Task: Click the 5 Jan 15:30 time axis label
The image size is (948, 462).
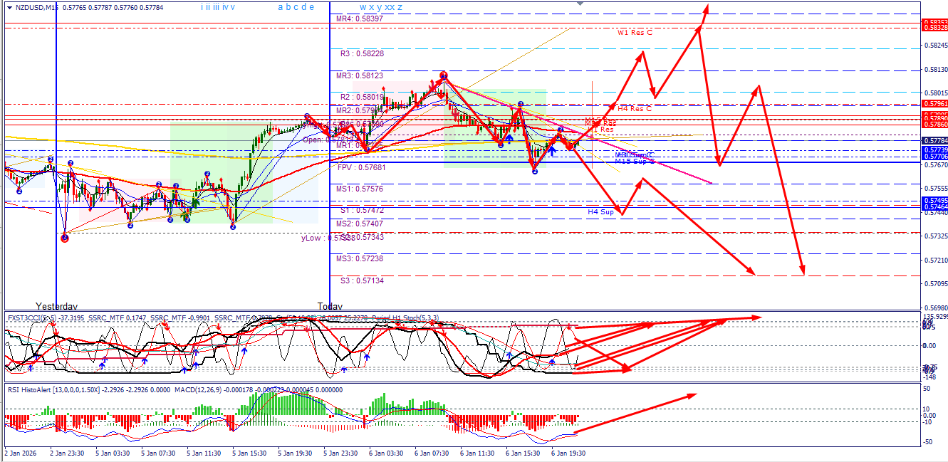Action: pos(249,452)
